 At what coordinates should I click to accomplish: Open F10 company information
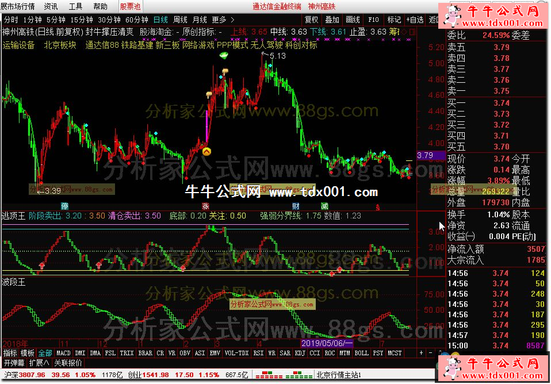coord(373,20)
